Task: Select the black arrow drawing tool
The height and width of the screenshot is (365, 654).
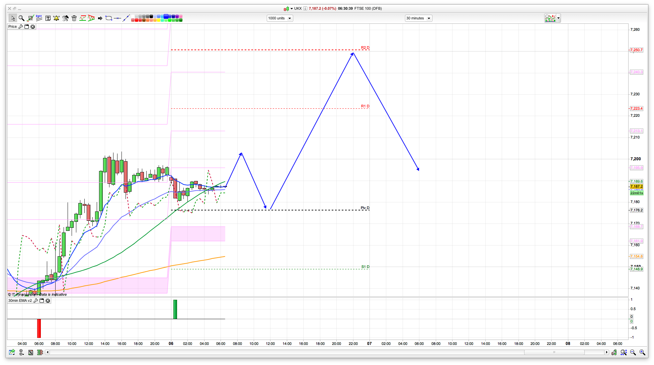Action: (100, 18)
